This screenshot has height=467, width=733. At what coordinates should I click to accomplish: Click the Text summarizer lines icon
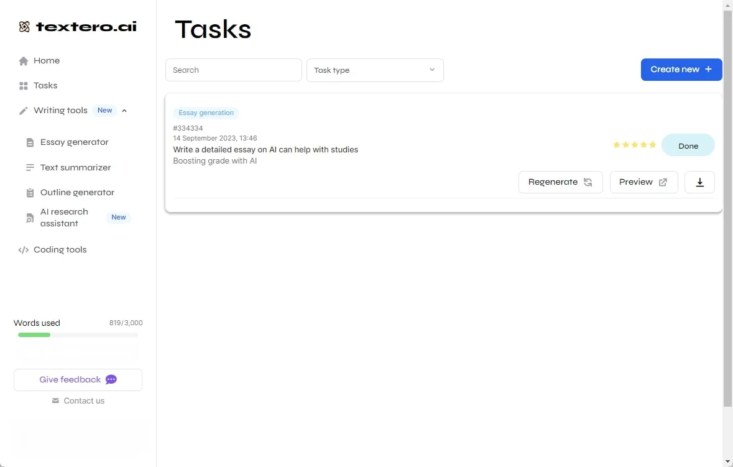(30, 168)
